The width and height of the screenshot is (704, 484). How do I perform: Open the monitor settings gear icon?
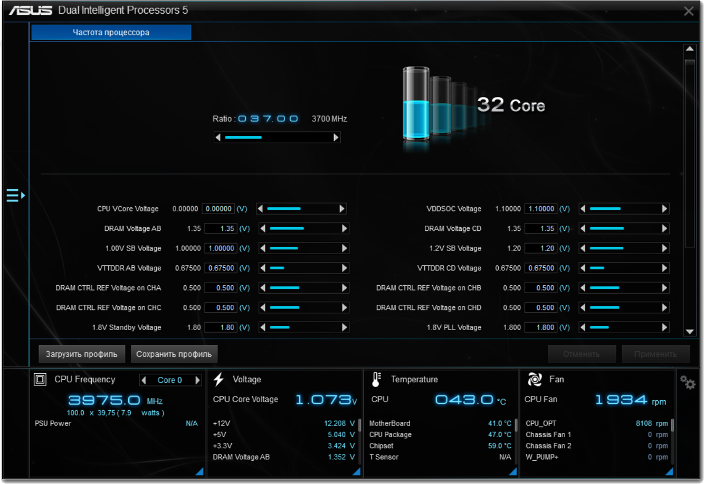688,382
